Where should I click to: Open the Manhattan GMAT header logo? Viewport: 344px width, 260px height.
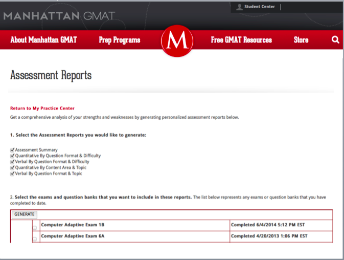[x=59, y=16]
